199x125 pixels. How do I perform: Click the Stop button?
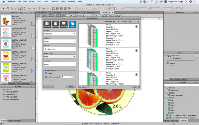[71, 86]
